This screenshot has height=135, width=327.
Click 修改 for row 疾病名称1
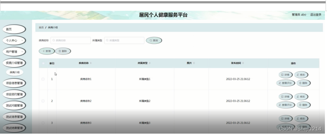(x=301, y=75)
